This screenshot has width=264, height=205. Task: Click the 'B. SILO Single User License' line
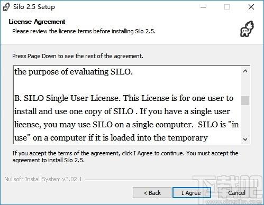click(x=124, y=98)
